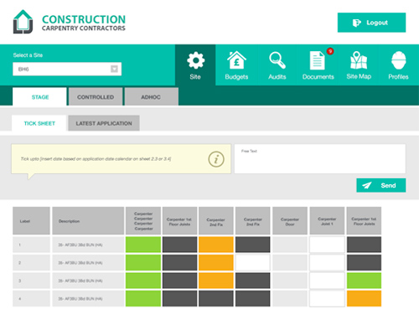The width and height of the screenshot is (419, 314).
Task: Click the construction house logo
Action: (23, 22)
